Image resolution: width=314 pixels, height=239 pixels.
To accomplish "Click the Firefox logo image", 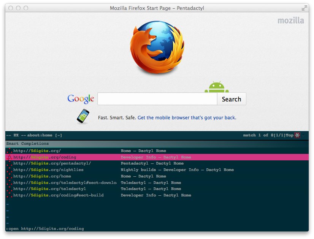I will 157,47.
